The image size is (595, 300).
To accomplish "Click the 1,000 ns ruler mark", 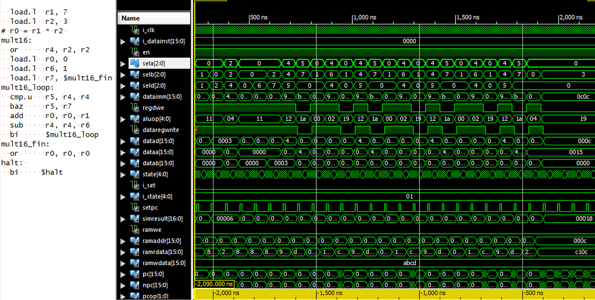I will [x=365, y=17].
